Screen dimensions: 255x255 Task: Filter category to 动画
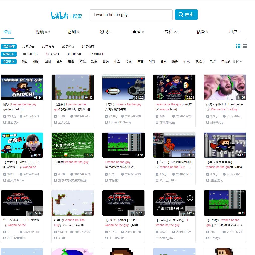[x=25, y=62]
